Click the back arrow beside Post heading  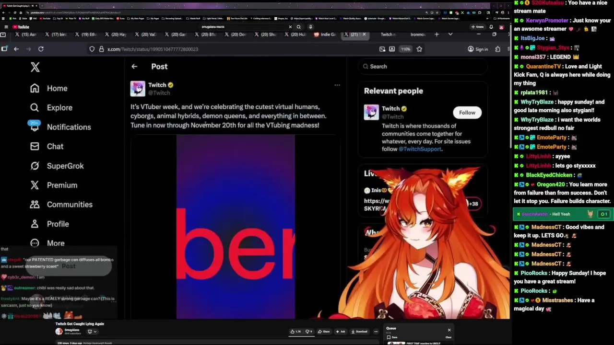(134, 67)
